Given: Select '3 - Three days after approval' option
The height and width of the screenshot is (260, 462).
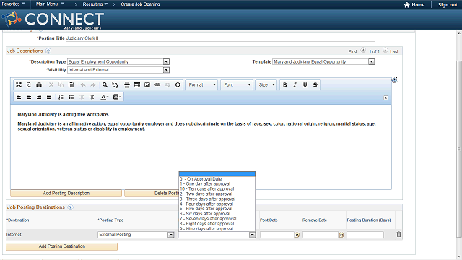Looking at the screenshot, I should pyautogui.click(x=208, y=199).
